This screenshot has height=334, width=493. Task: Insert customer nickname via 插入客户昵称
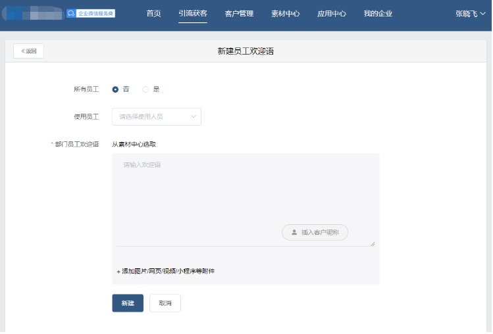coord(315,232)
